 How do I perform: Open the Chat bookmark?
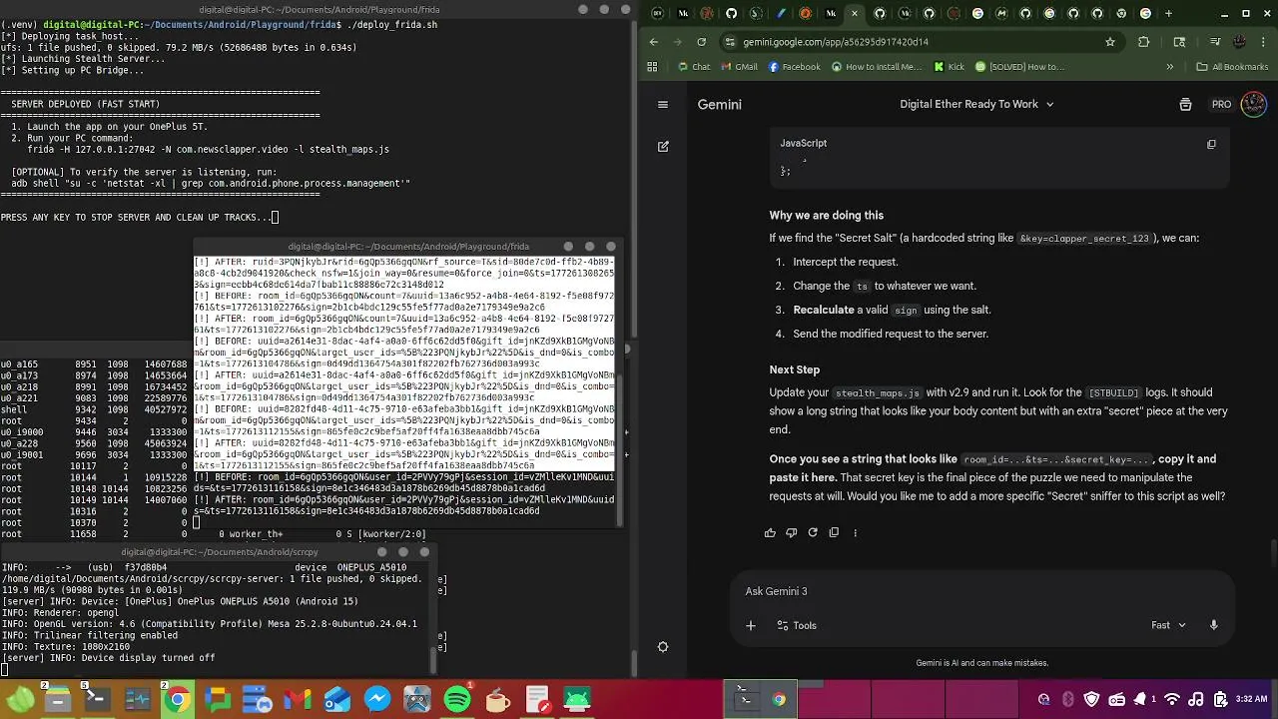click(693, 67)
